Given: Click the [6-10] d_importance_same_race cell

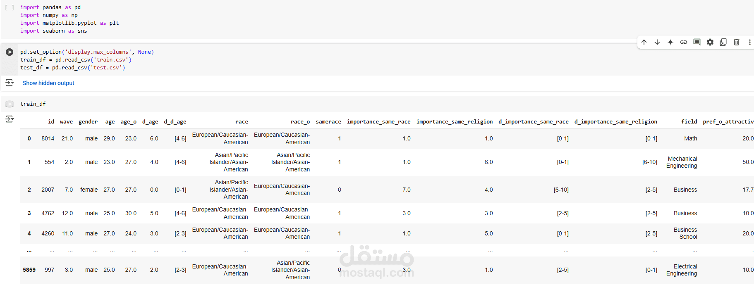Looking at the screenshot, I should (x=561, y=190).
